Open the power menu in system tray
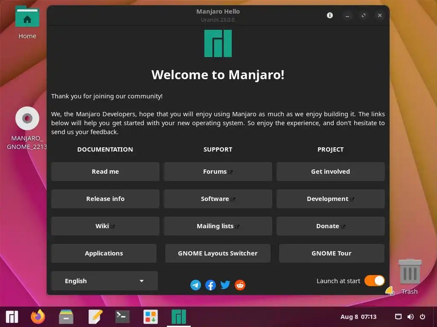 click(x=422, y=317)
